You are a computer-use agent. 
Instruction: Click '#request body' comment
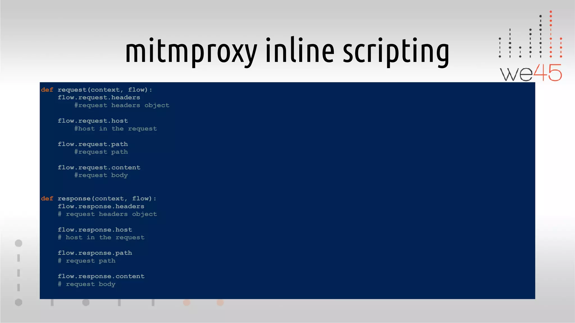pyautogui.click(x=101, y=175)
